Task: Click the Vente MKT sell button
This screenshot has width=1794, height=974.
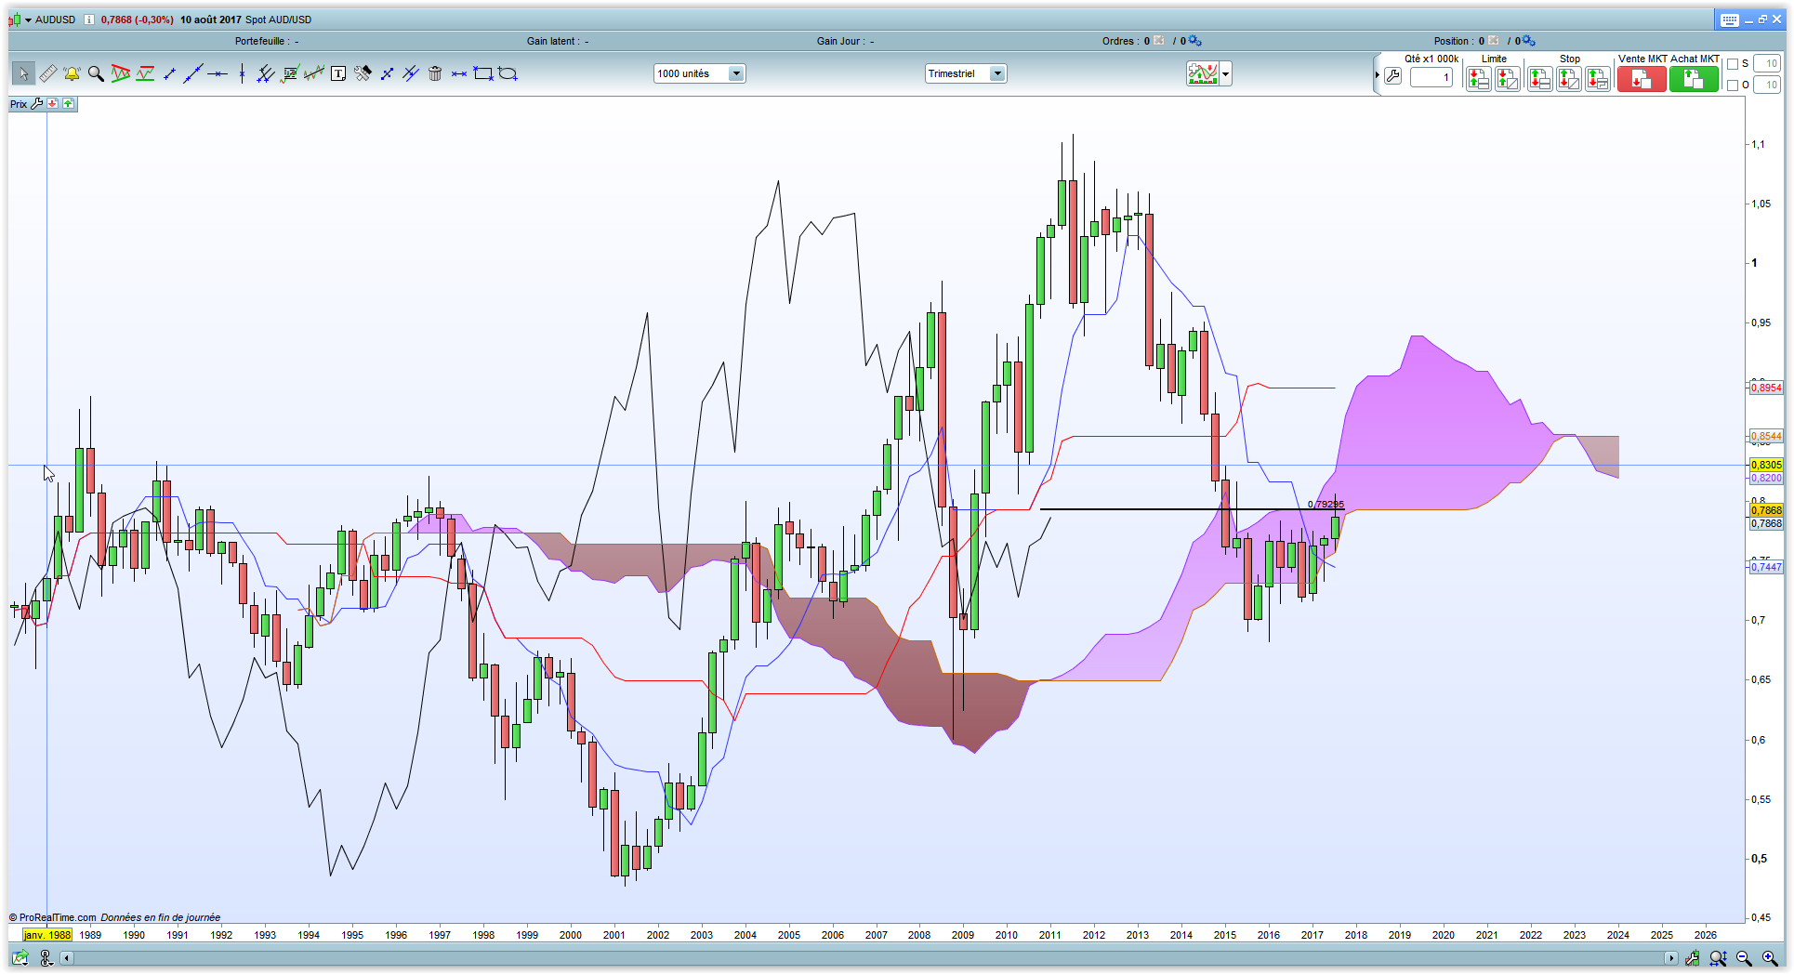Action: [x=1642, y=79]
